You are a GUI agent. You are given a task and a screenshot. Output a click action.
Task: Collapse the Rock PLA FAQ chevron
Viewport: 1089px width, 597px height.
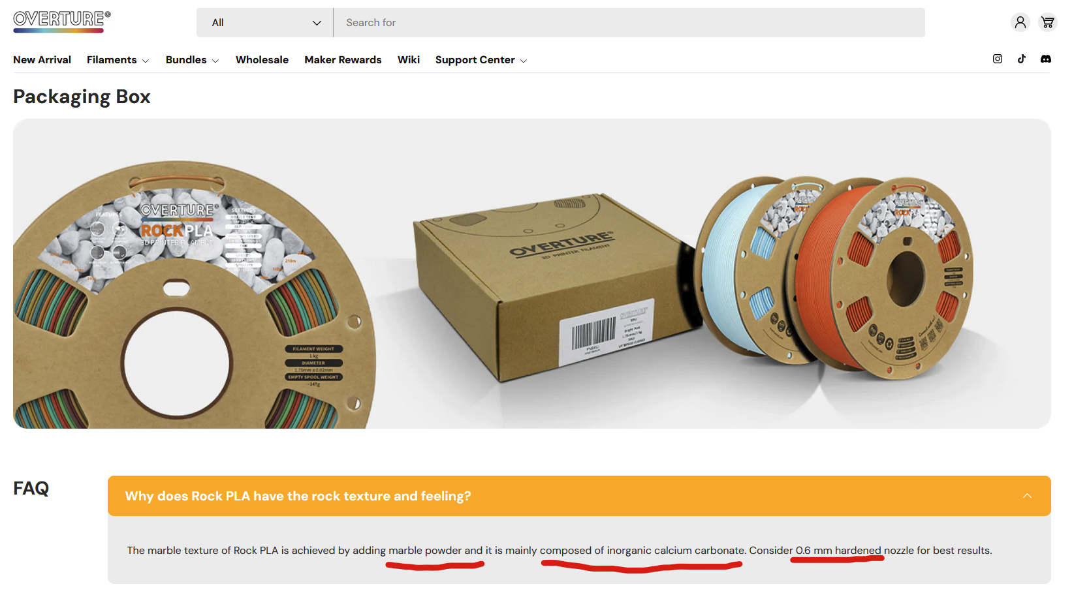(1027, 496)
